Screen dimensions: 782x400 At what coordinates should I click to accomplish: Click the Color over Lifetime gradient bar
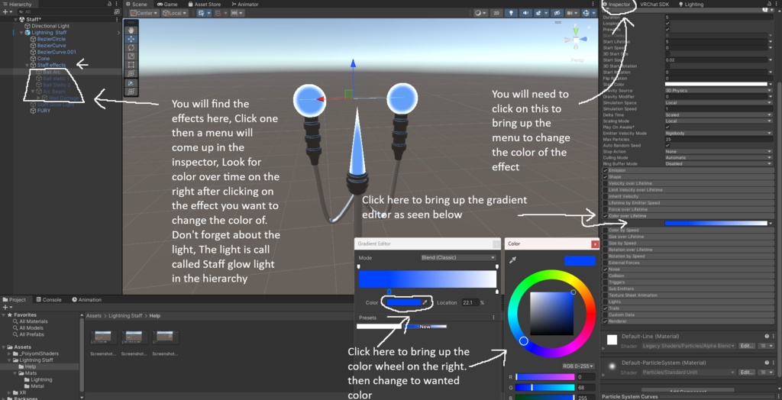(x=716, y=223)
